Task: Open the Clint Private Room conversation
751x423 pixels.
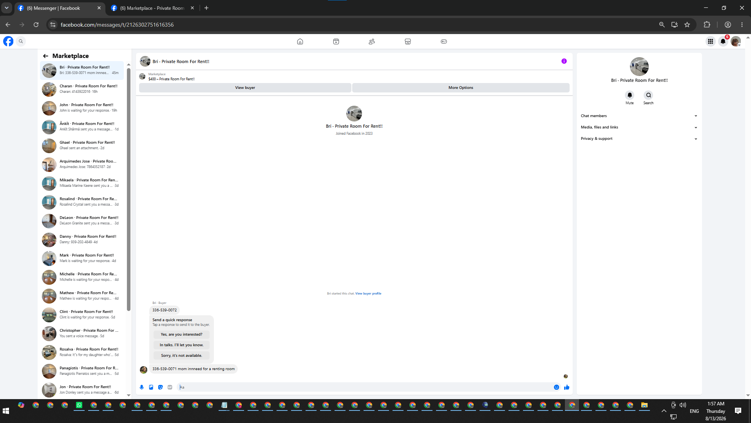Action: (x=82, y=315)
